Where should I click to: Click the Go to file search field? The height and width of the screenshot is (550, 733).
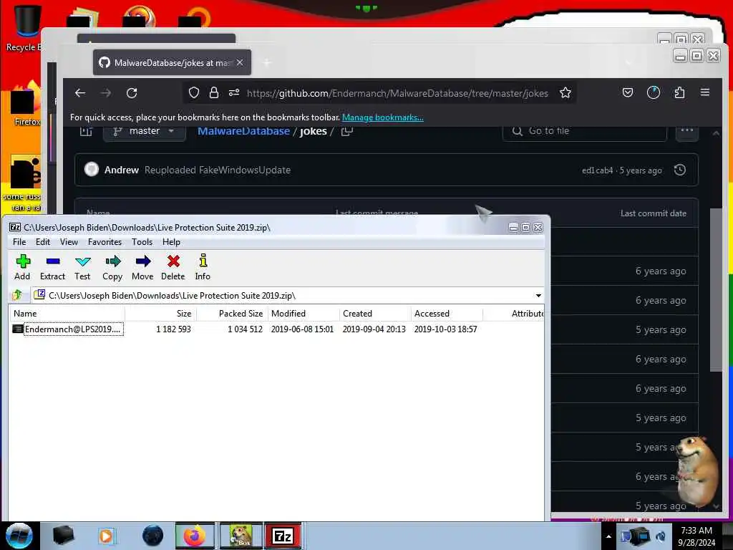pos(584,132)
